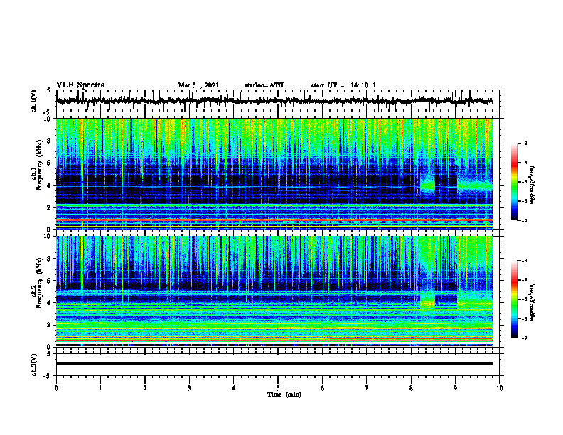The width and height of the screenshot is (563, 435).
Task: Click the time axis tick label "2"
Action: (x=145, y=388)
